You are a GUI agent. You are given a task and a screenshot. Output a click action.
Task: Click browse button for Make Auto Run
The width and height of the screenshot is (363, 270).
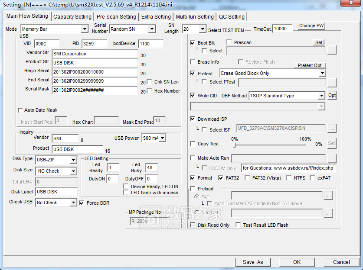[x=331, y=158]
